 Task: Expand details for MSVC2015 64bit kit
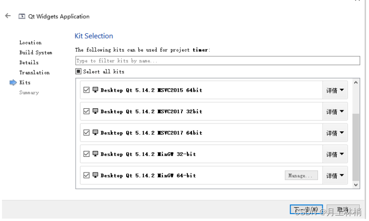click(x=335, y=90)
